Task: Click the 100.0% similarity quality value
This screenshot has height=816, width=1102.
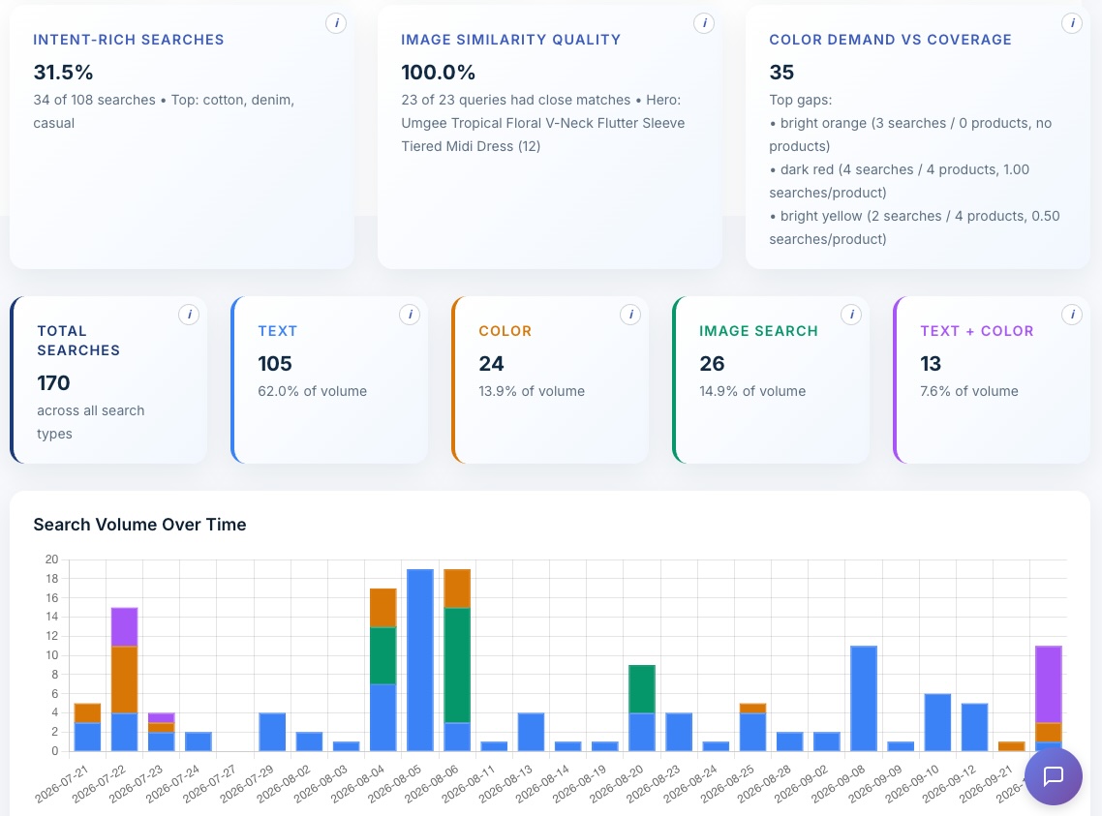Action: [x=439, y=73]
